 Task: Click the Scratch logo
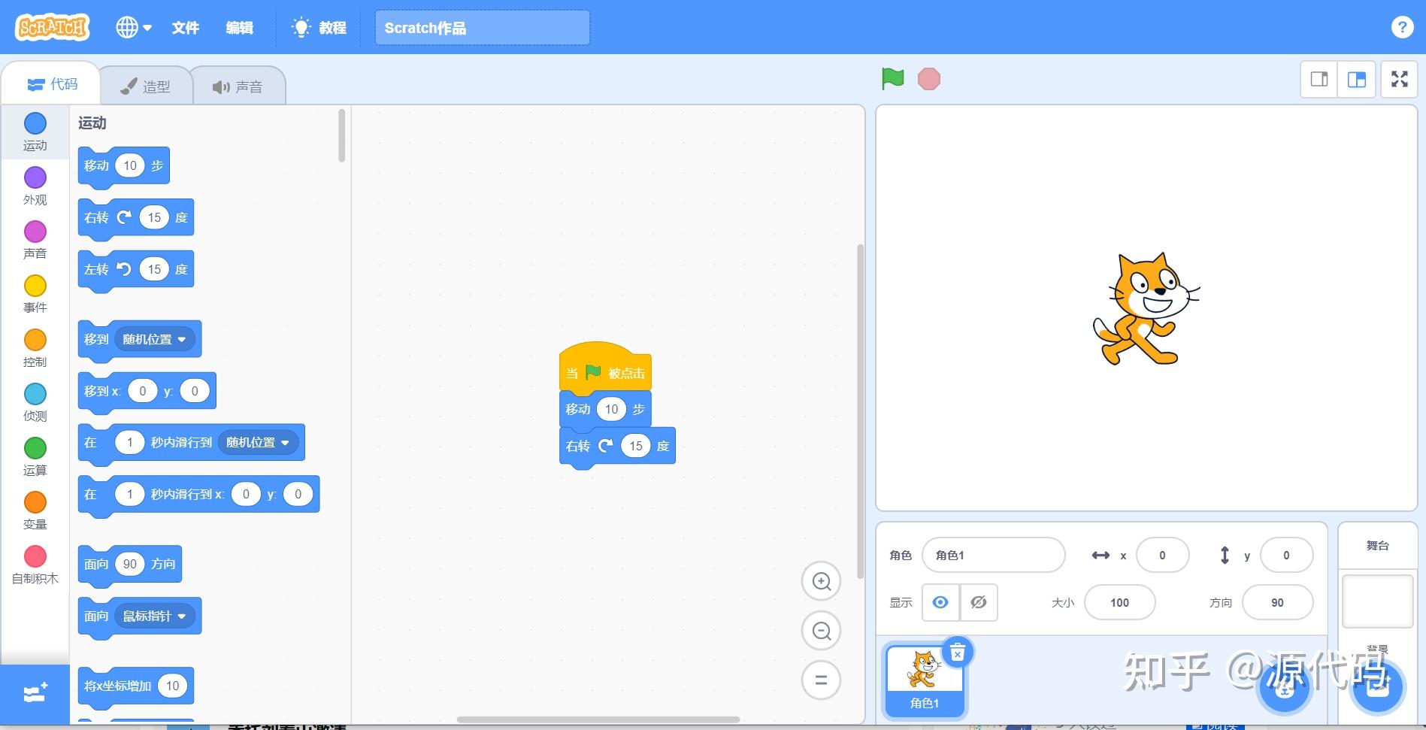point(52,27)
